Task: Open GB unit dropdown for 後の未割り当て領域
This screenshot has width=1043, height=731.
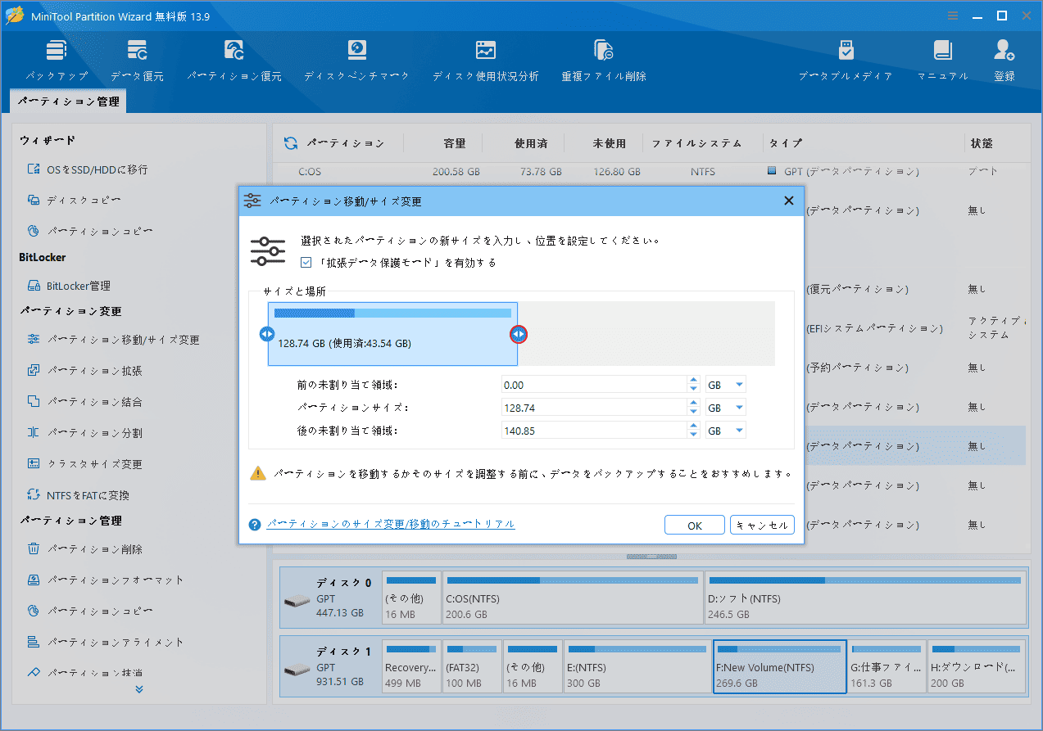Action: pos(726,431)
